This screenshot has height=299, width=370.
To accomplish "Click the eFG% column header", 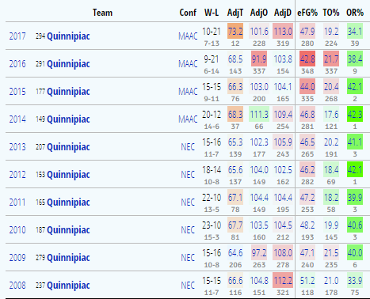I will point(307,13).
